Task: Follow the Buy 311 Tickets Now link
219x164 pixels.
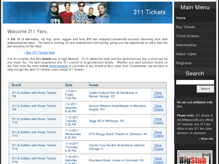Action: point(39,53)
